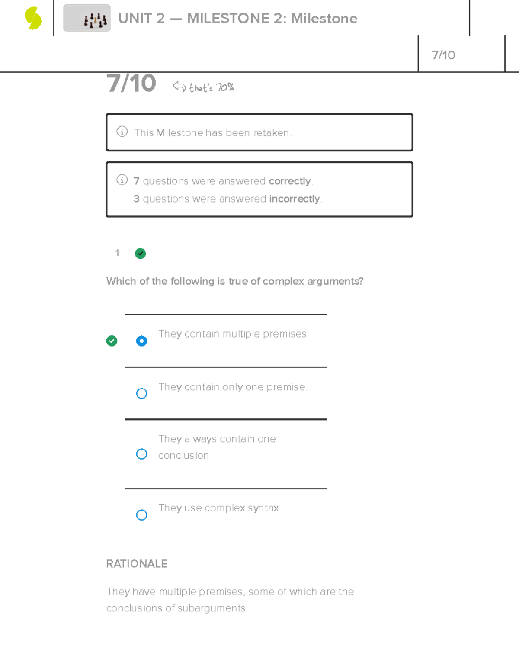Click the 7/10 score badge at top right

click(x=443, y=55)
